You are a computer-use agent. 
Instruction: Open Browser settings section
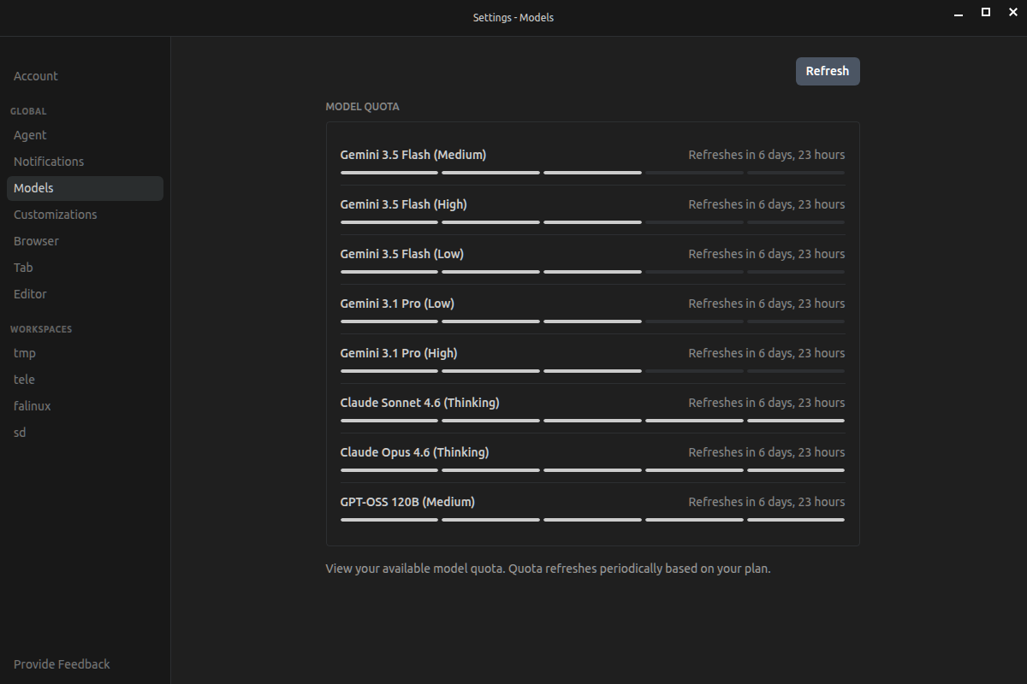point(36,241)
